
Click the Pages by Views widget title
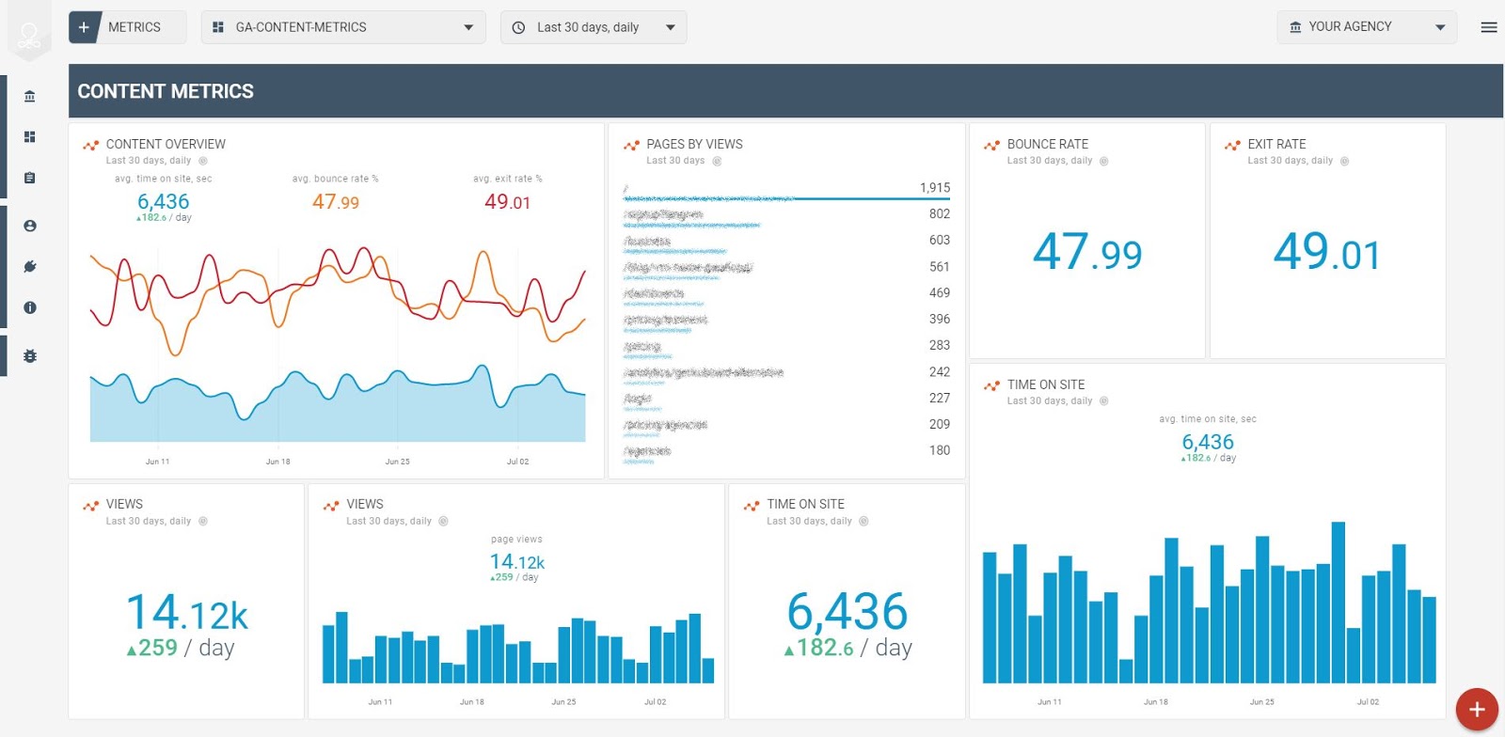pos(694,144)
